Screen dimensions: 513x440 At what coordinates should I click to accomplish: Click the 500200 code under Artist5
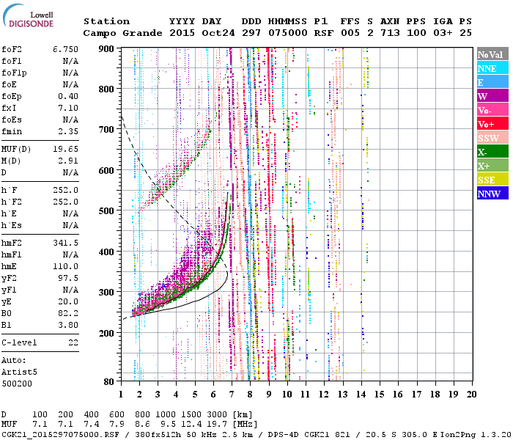[x=17, y=384]
